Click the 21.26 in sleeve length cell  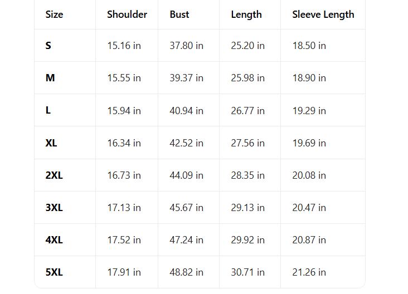coord(309,272)
